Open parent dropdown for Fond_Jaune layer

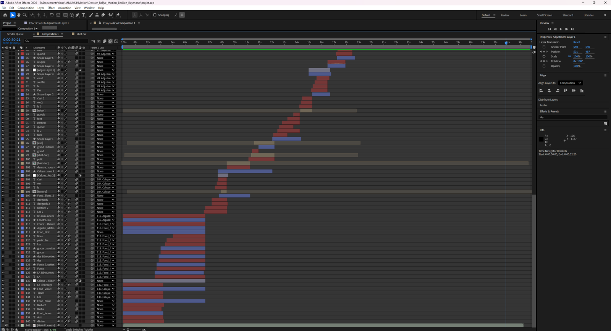pyautogui.click(x=105, y=313)
